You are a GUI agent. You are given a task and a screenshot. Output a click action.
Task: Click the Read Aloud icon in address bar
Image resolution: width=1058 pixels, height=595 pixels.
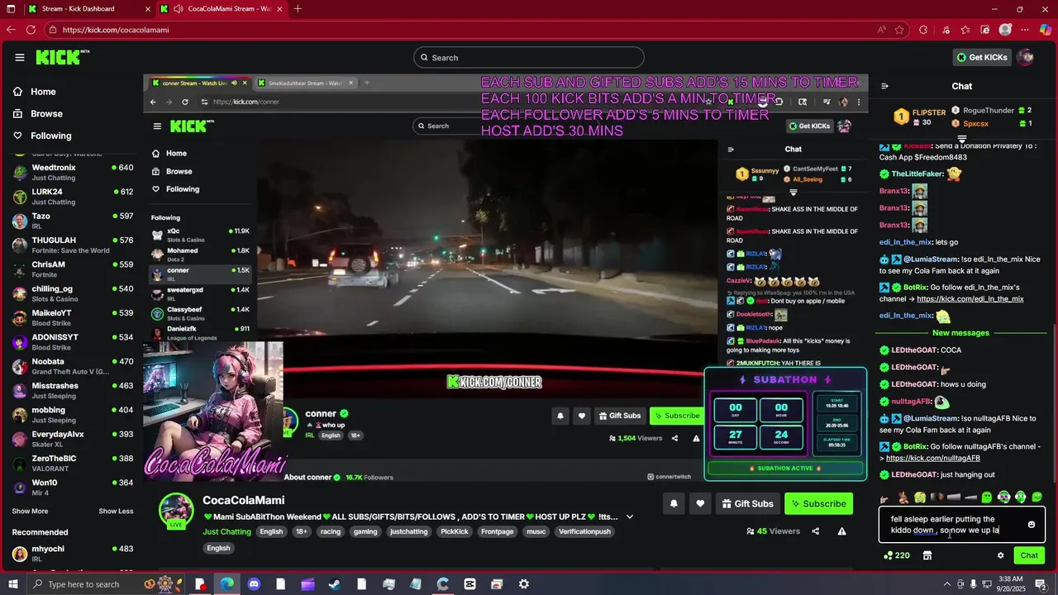point(881,30)
